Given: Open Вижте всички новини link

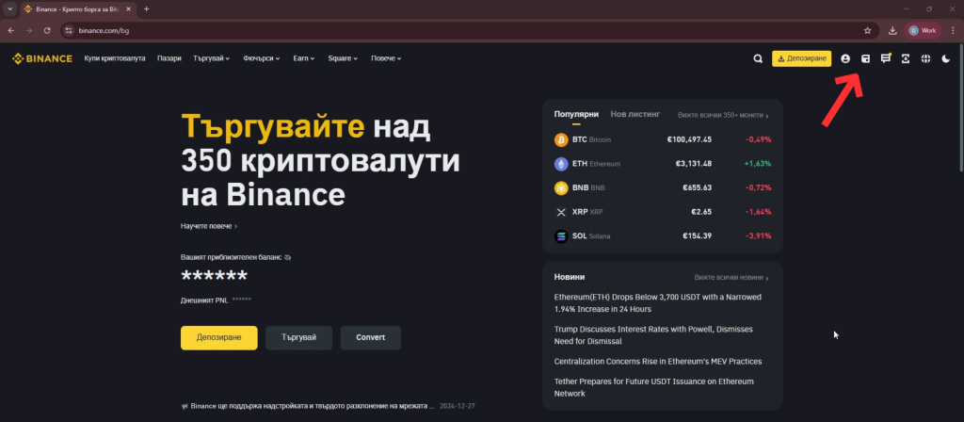Looking at the screenshot, I should 731,278.
